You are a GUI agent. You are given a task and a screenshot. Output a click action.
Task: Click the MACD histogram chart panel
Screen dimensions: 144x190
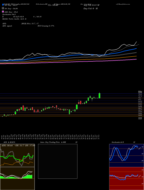pos(17,178)
